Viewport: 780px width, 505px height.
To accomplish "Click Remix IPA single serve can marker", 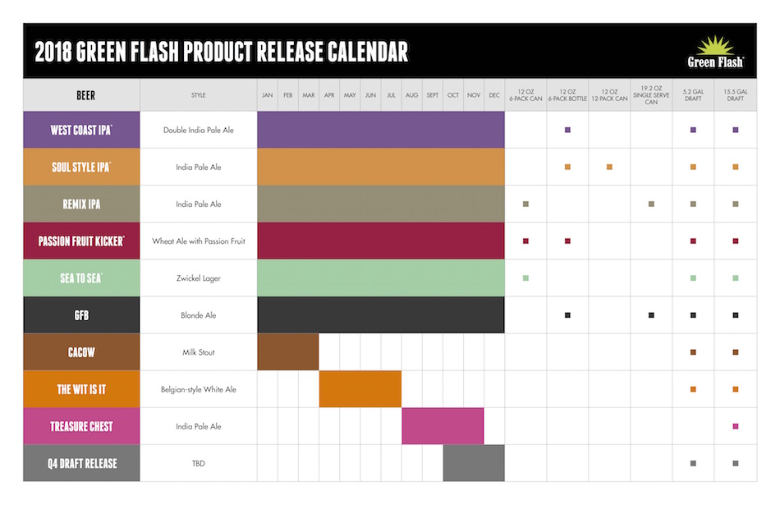I will (x=651, y=204).
